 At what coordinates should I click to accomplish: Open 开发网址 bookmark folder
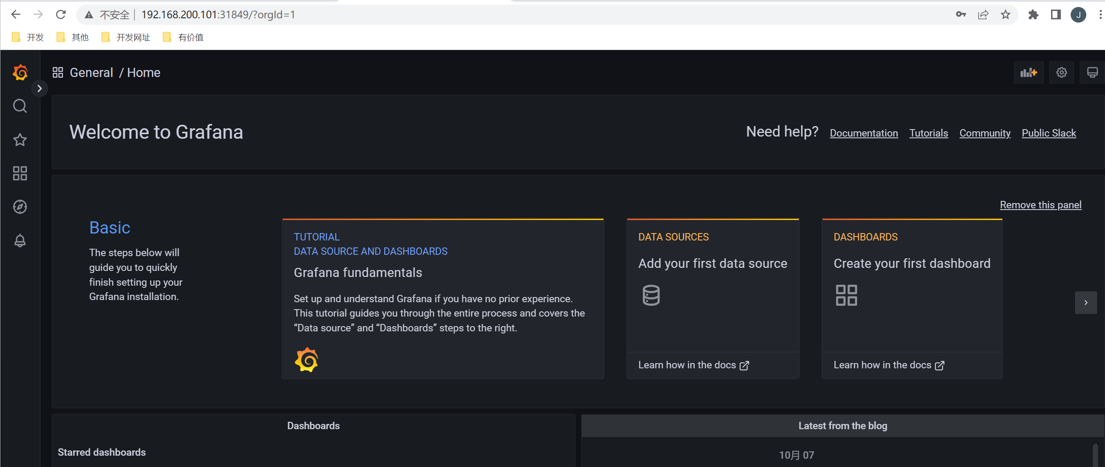click(126, 37)
